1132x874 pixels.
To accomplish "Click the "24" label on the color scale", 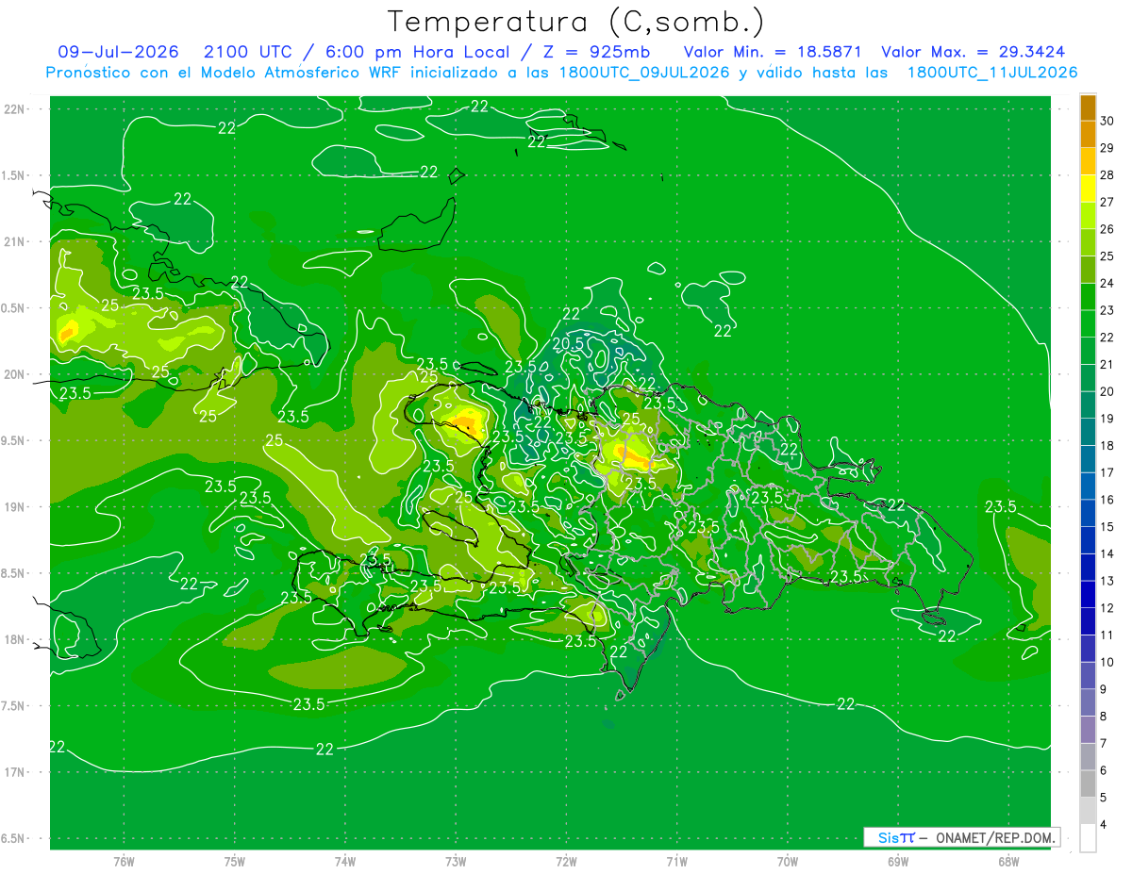I will click(x=1107, y=283).
